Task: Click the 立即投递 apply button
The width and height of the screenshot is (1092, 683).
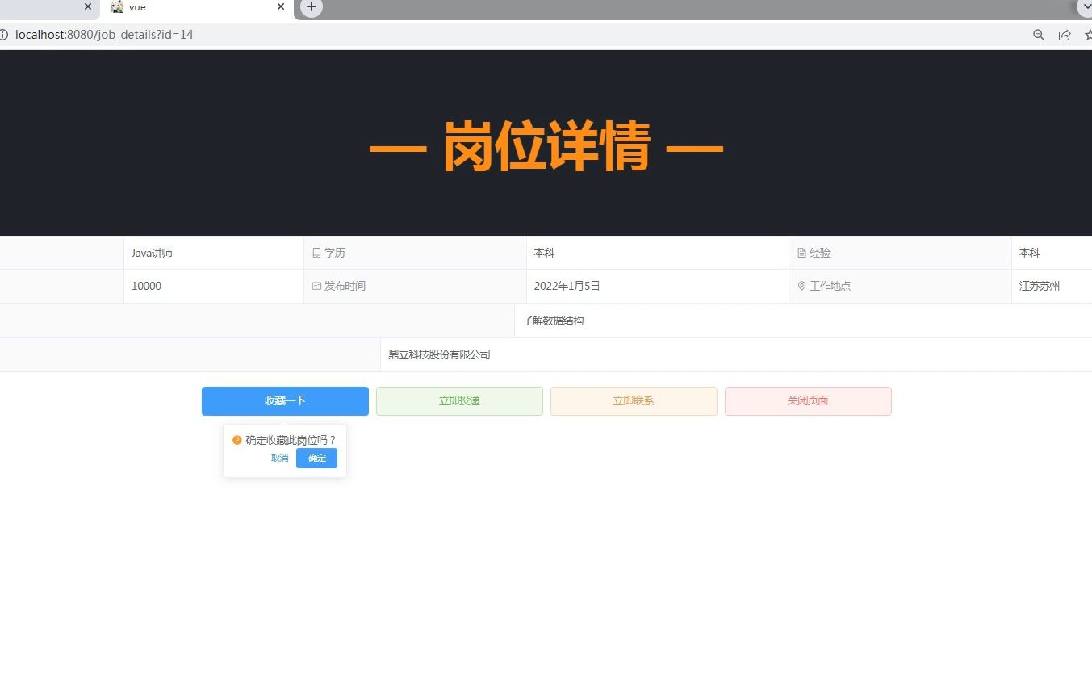Action: (459, 401)
